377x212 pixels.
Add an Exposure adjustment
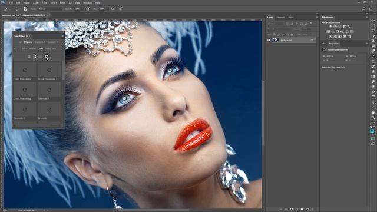tap(345, 26)
